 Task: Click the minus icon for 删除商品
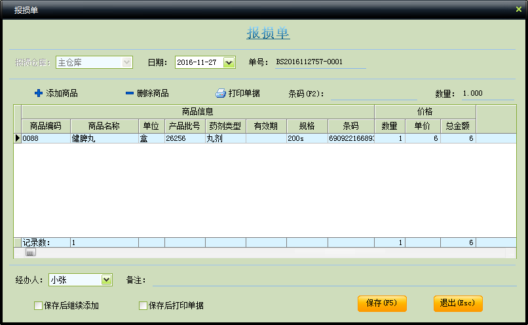click(x=129, y=93)
